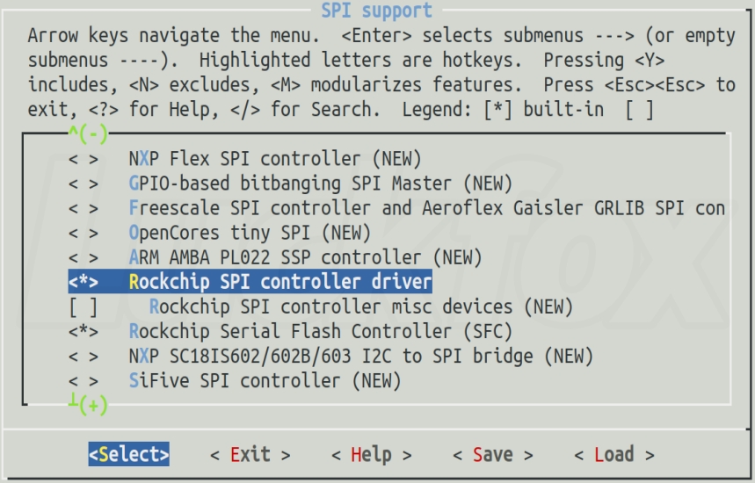The image size is (755, 483).
Task: Click the SPI support dialog title
Action: coord(376,11)
